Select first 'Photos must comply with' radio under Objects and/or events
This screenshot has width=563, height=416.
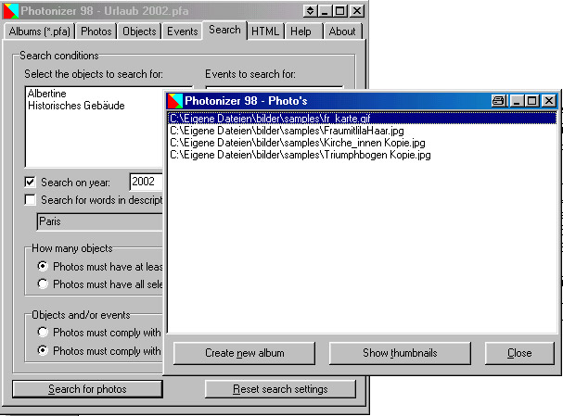[43, 332]
